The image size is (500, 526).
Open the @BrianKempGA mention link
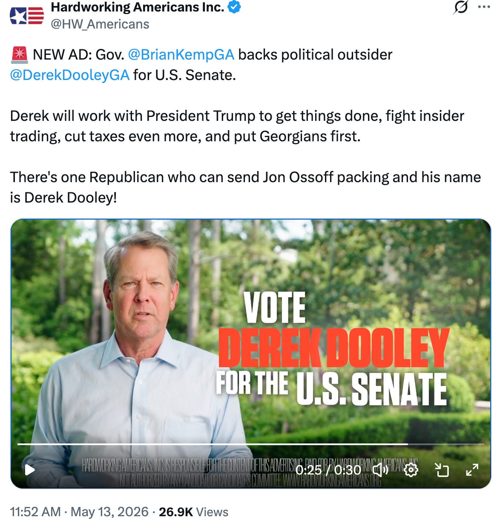pyautogui.click(x=181, y=54)
